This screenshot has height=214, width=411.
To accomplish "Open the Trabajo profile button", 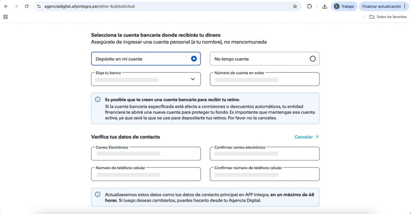I will (x=344, y=6).
